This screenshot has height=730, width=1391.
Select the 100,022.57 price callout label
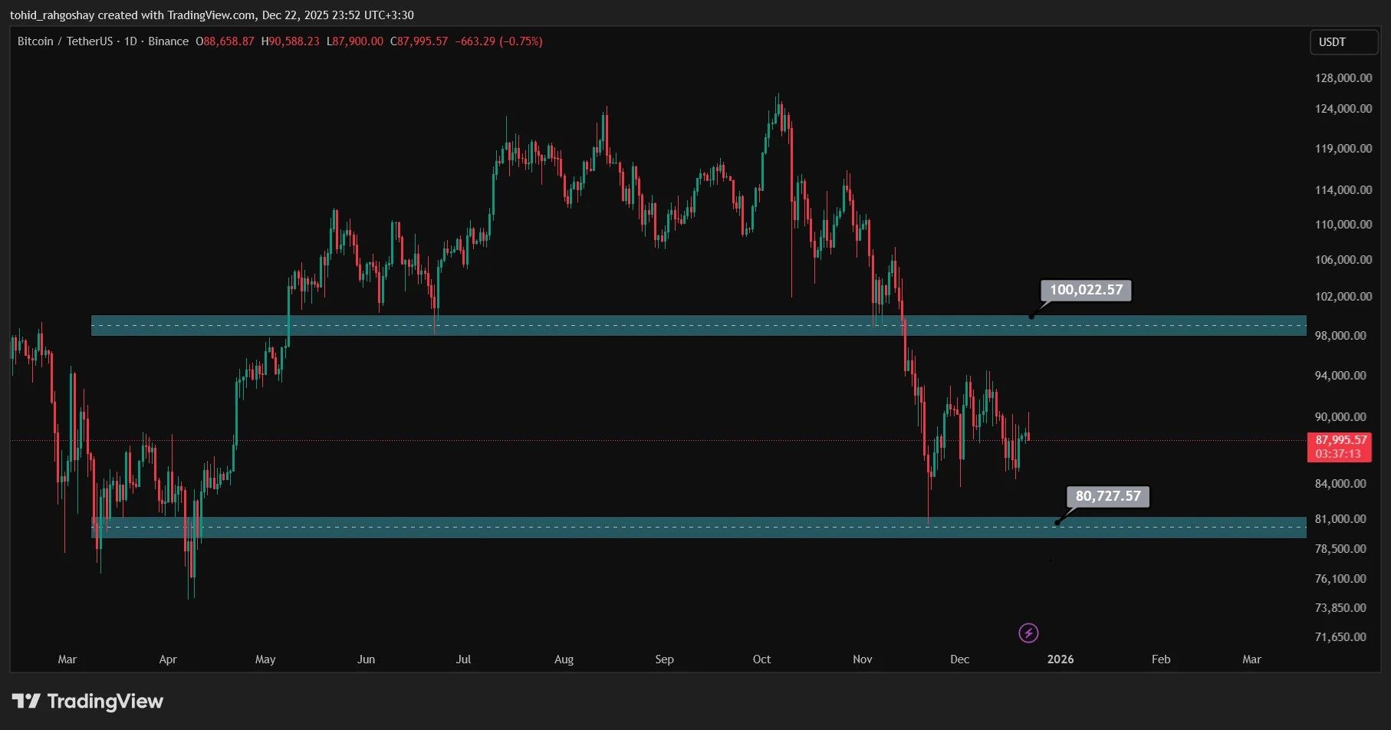coord(1085,290)
